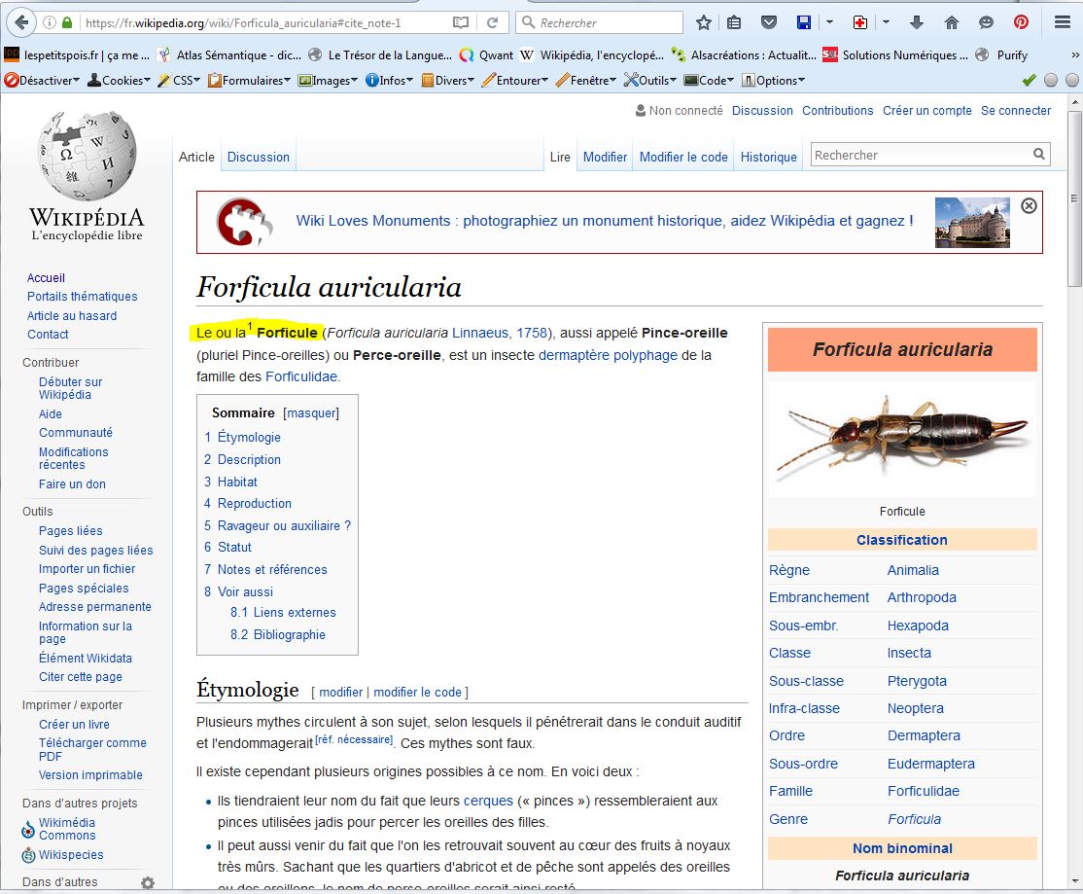Open the Historique tab
1083x894 pixels.
(768, 157)
